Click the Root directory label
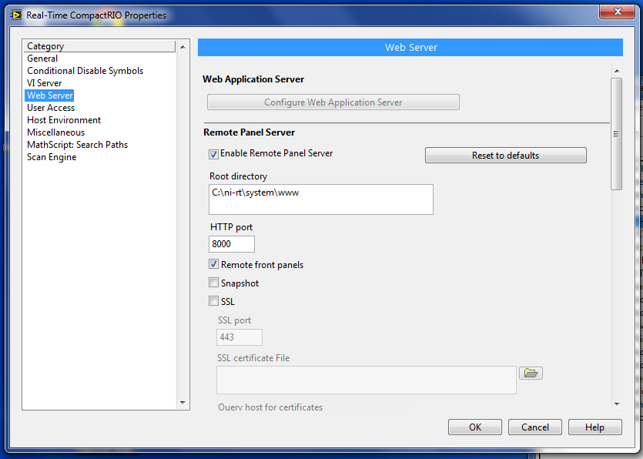Viewport: 643px width, 459px height. 238,176
